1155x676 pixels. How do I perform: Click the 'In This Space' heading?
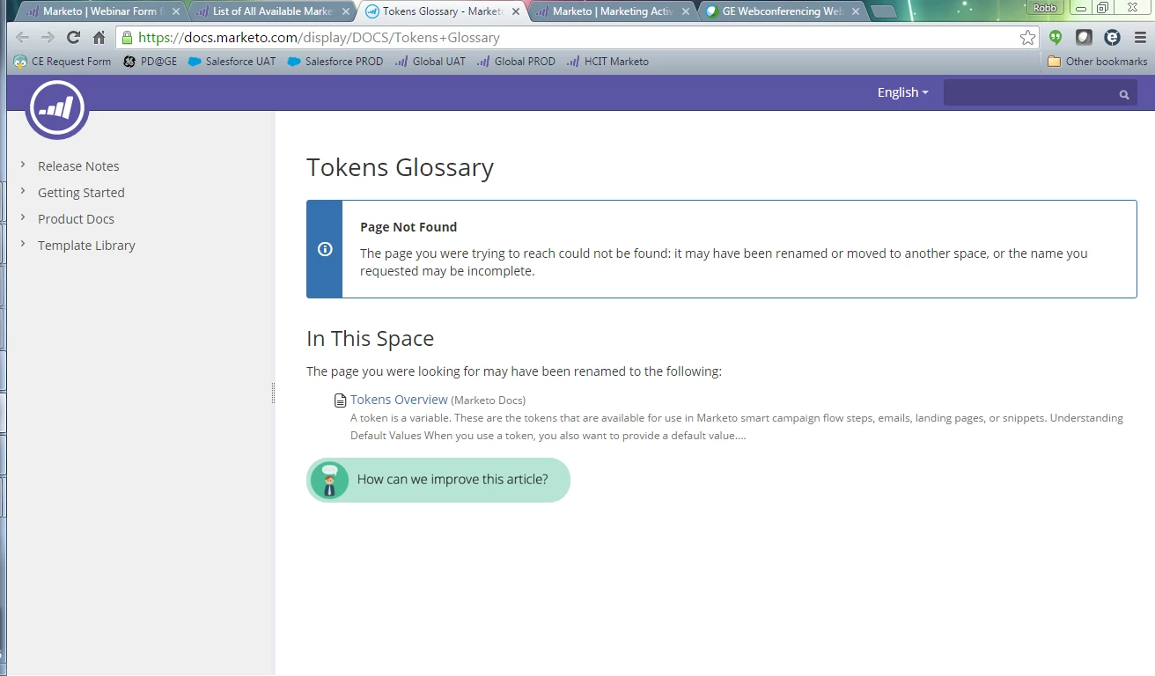point(370,339)
